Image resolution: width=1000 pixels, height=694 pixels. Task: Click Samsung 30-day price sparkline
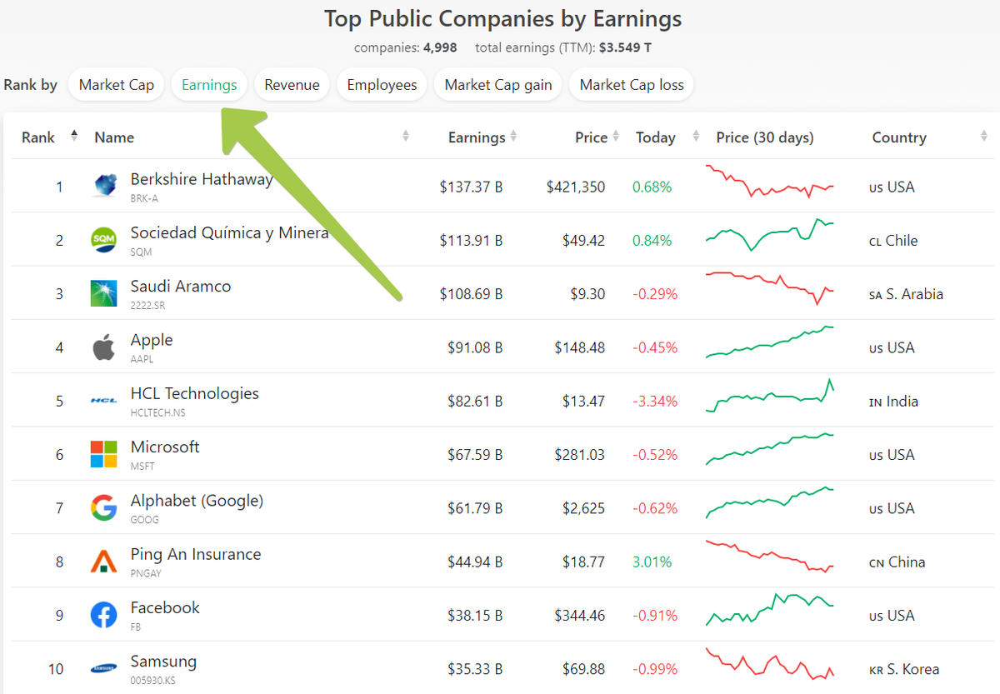(769, 663)
